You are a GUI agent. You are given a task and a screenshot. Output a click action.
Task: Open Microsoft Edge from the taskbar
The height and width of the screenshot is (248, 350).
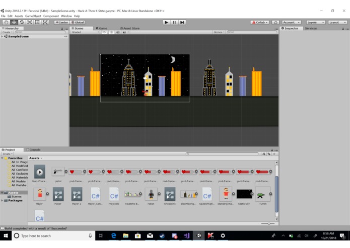(114, 235)
